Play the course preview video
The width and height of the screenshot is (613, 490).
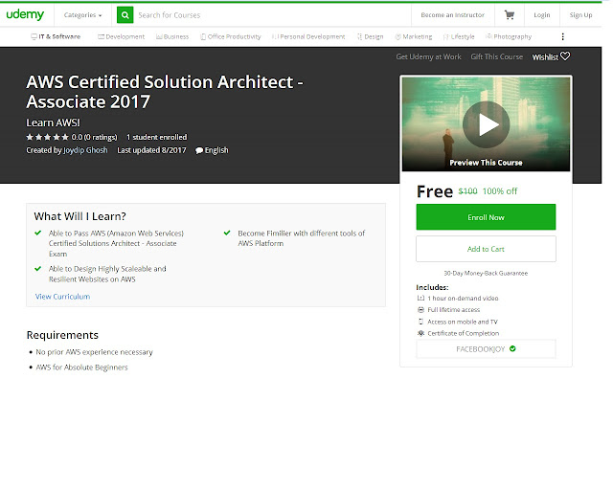[x=486, y=124]
